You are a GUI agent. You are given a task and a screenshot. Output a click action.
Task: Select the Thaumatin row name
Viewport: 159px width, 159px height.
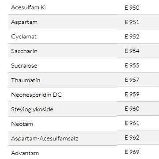[x=26, y=80]
